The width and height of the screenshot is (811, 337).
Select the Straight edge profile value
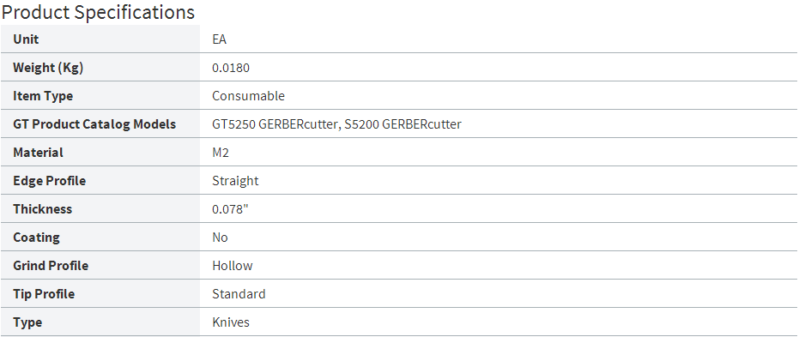(235, 181)
